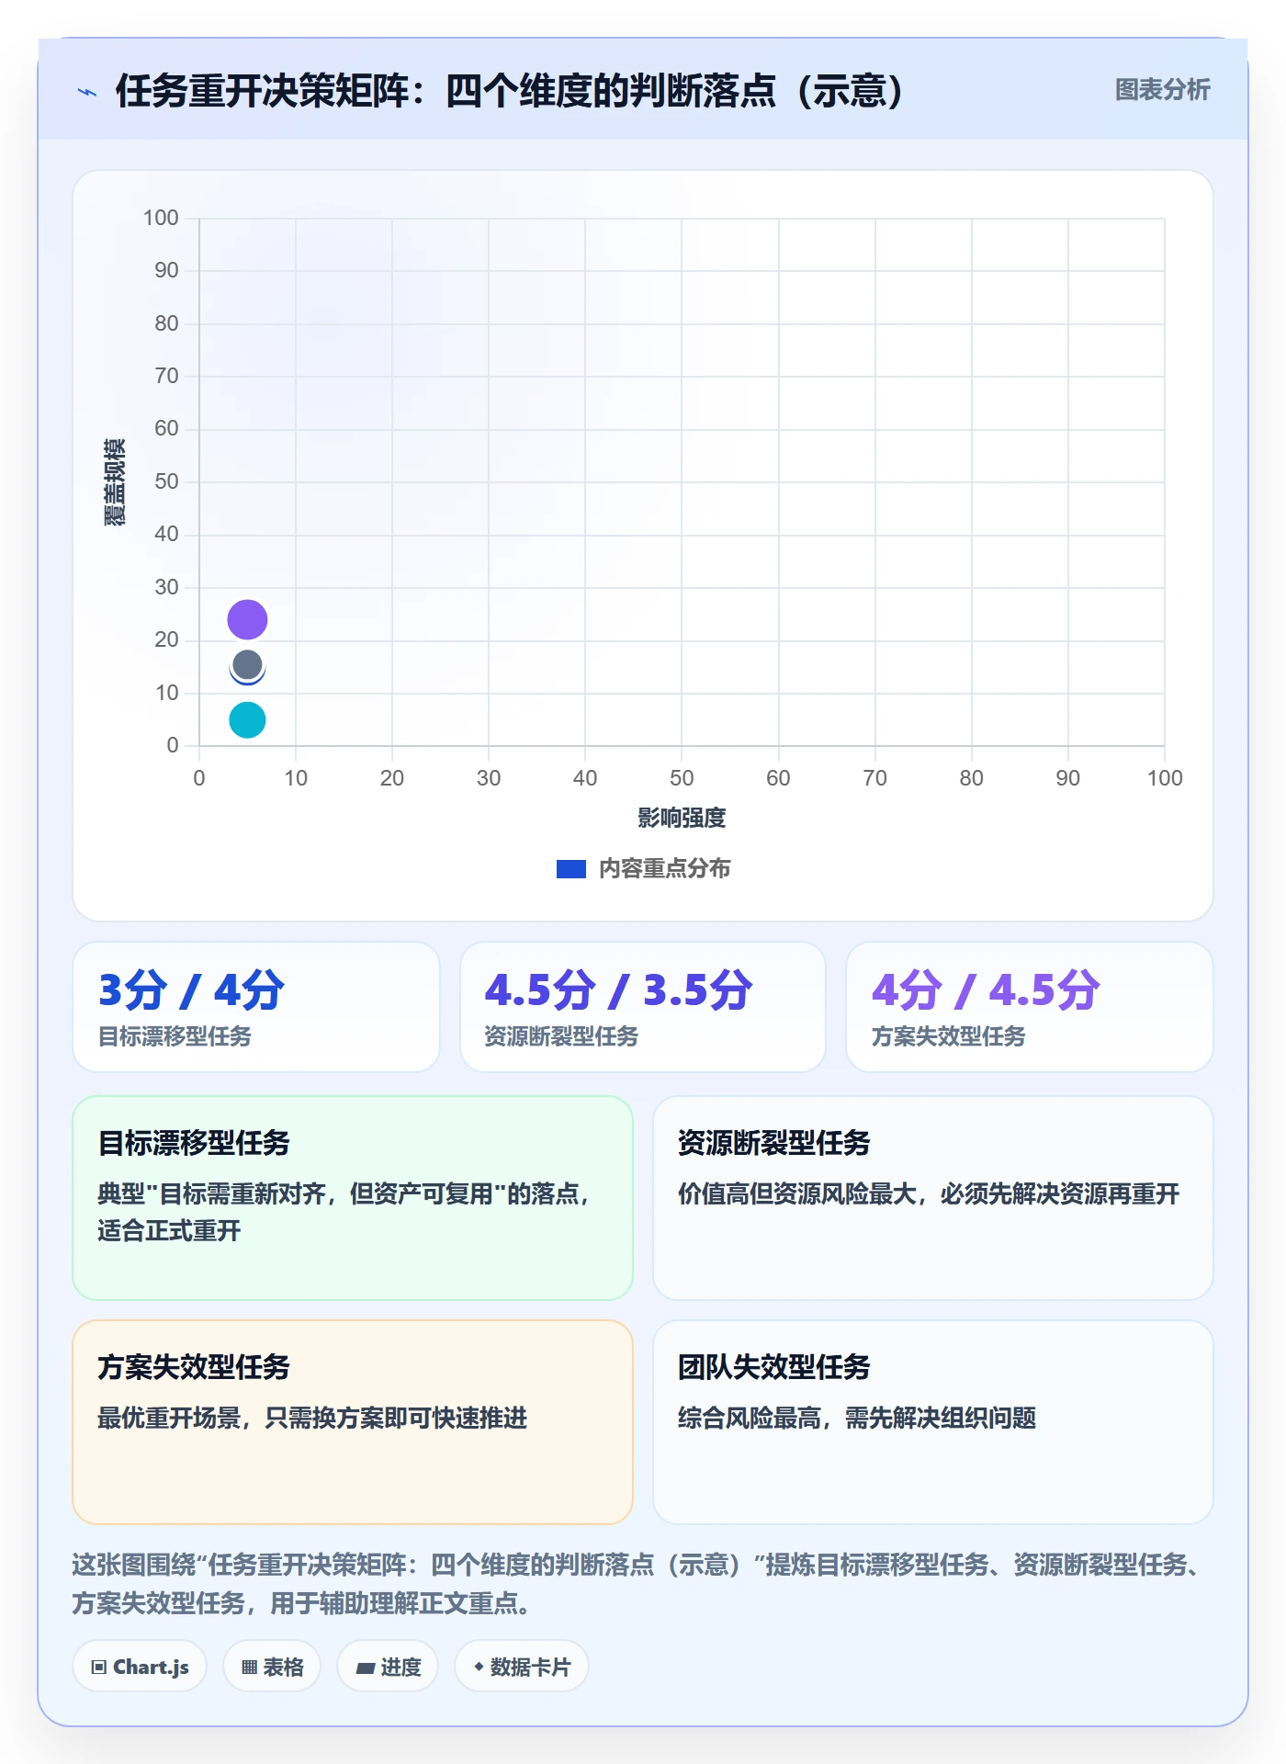This screenshot has height=1764, width=1286.
Task: Open the green 目标漂移型任务 description card
Action: (353, 1197)
